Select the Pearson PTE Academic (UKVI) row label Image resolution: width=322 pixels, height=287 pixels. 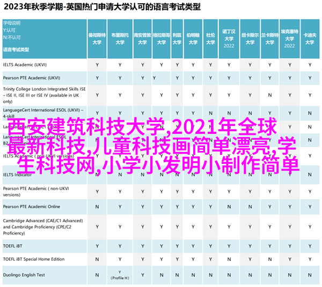tap(32, 78)
